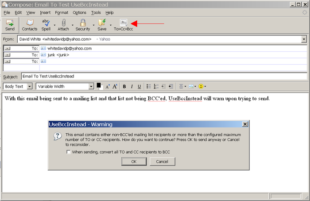Open the text alignment icon menu
Viewport: 310px width, 201px height.
(x=182, y=86)
